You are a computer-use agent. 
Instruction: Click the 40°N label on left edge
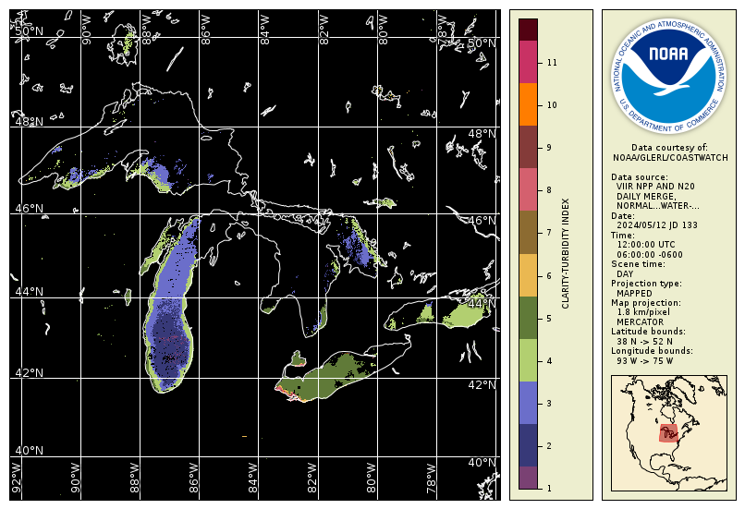click(29, 451)
